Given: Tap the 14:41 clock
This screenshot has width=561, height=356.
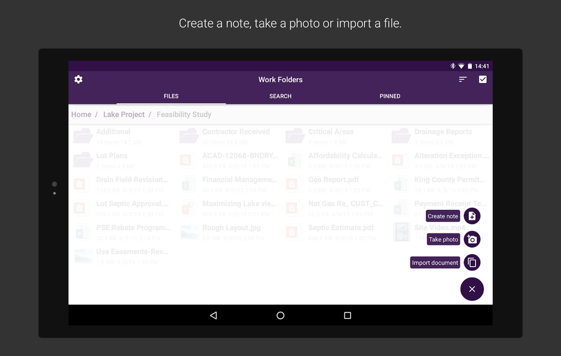Looking at the screenshot, I should (x=482, y=66).
